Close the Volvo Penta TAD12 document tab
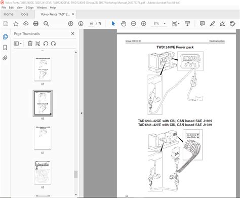 (x=73, y=14)
